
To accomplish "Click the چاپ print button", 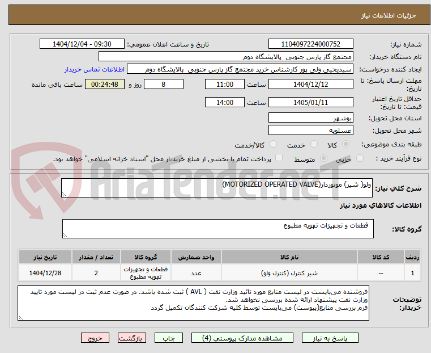I will click(x=169, y=338).
